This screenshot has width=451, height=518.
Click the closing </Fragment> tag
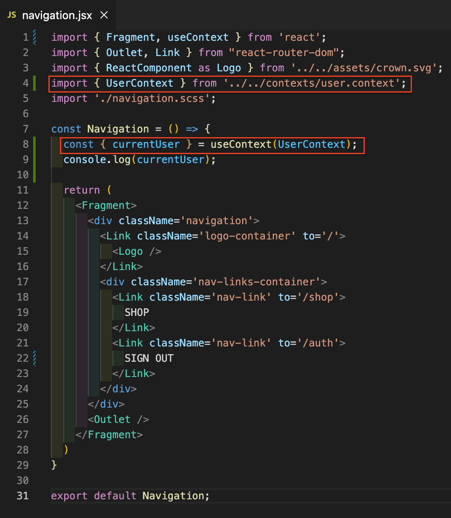(x=109, y=435)
